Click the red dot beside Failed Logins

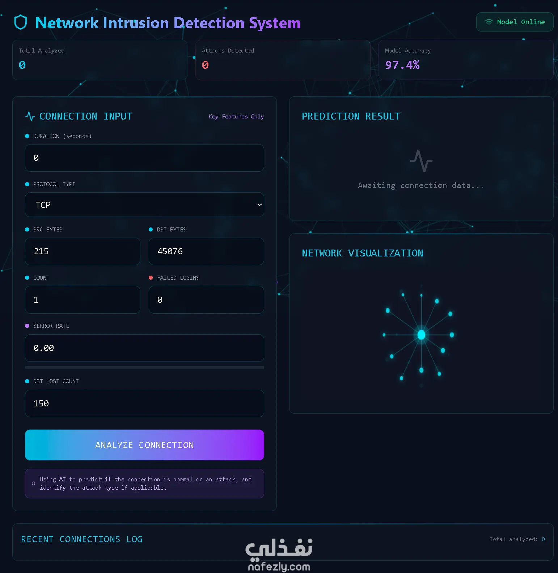(151, 278)
